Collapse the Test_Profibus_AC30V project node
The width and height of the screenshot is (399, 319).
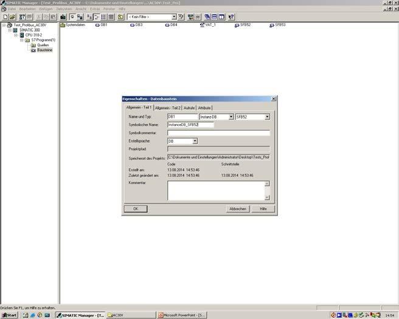point(4,25)
